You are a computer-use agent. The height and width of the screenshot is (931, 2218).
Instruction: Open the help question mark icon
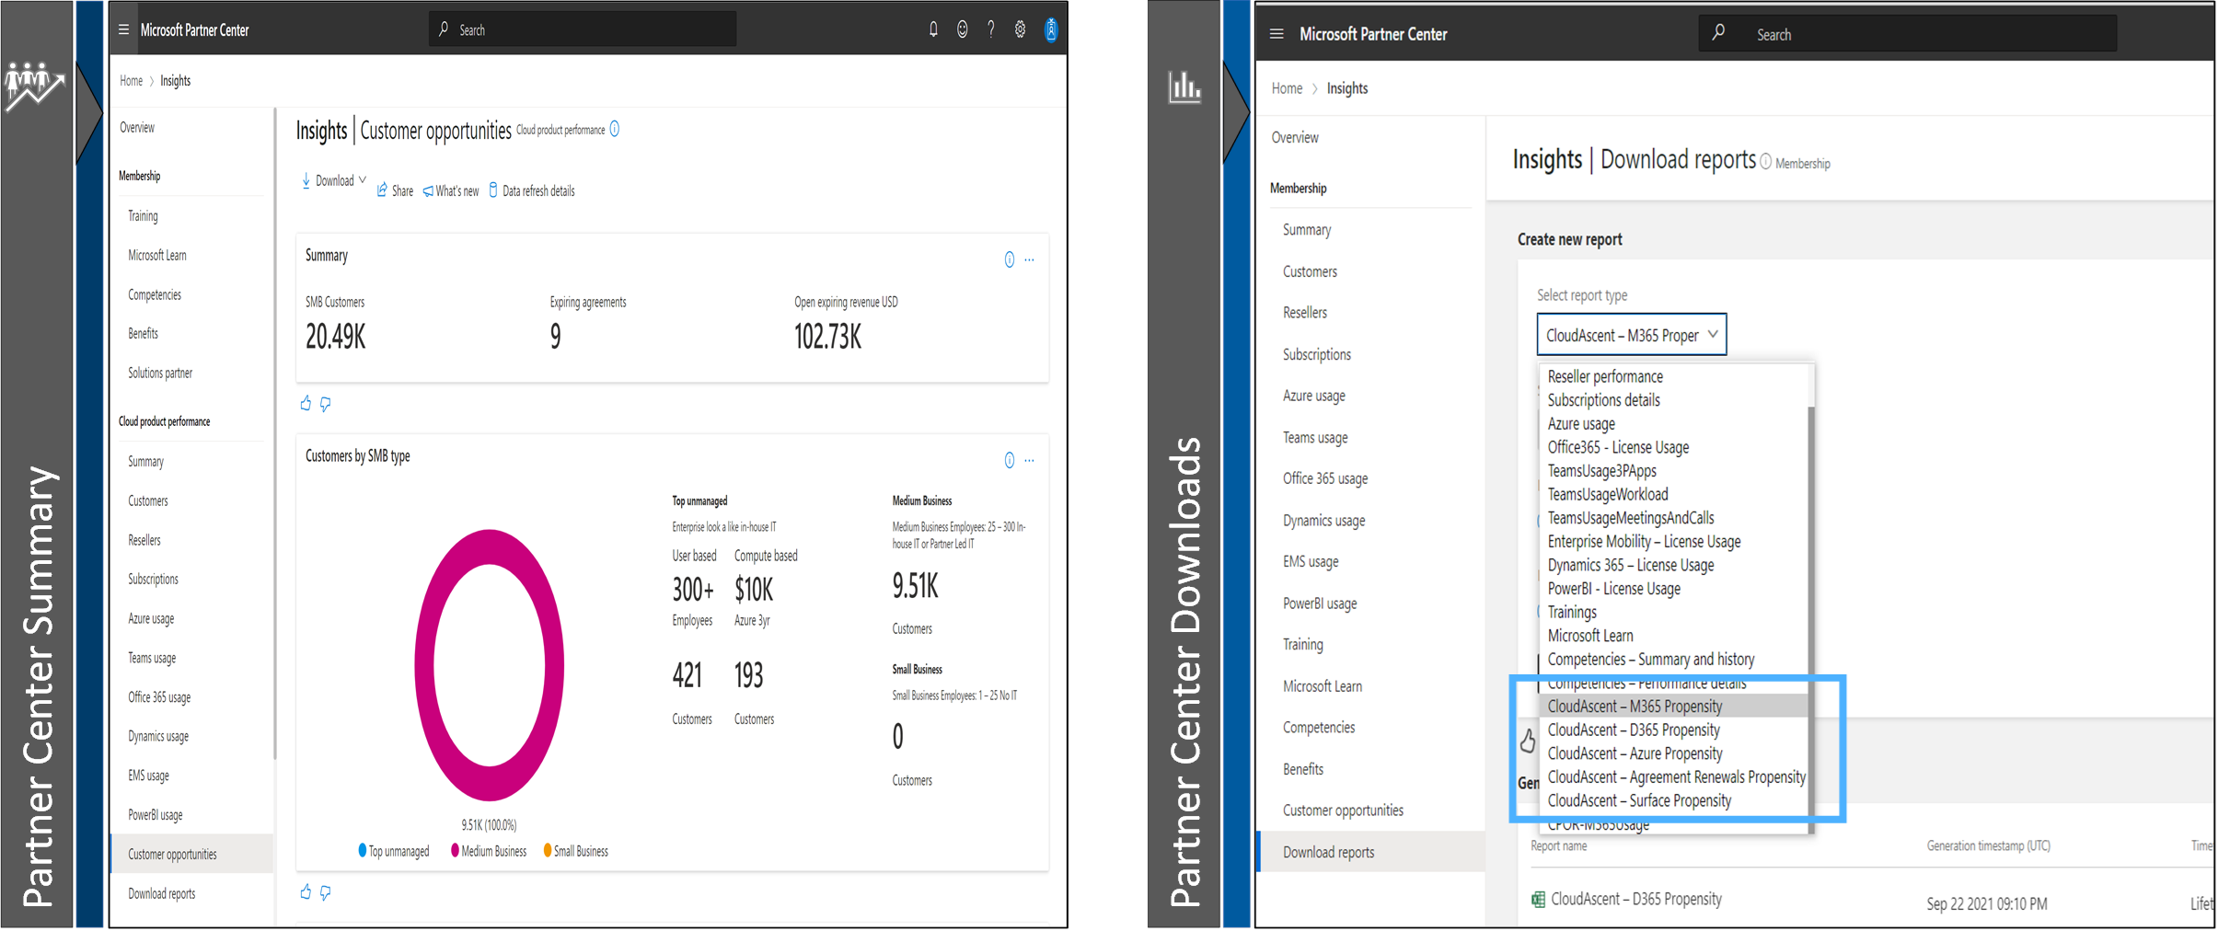pyautogui.click(x=991, y=29)
